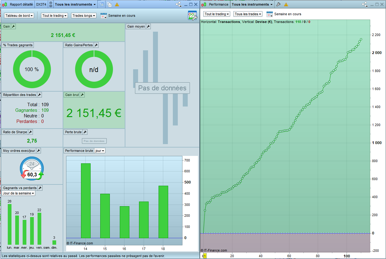This screenshot has width=386, height=259.
Task: Click settings wrench beside Gain moyen label
Action: click(x=148, y=26)
